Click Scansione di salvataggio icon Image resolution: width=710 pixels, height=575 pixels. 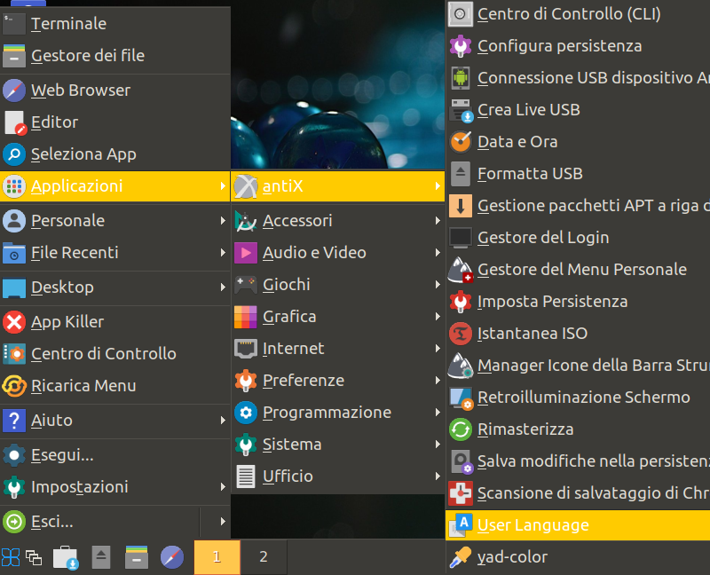(x=461, y=493)
